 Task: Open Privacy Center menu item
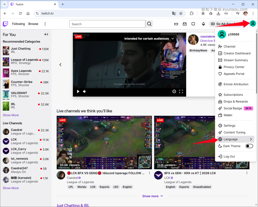[x=236, y=67]
